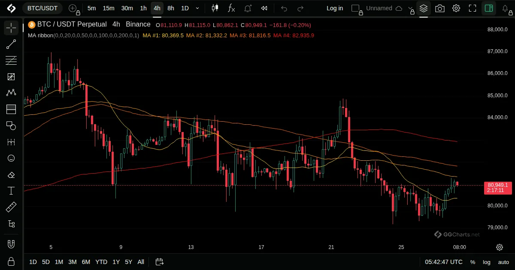Redo the last chart action
The image size is (515, 270).
[300, 8]
